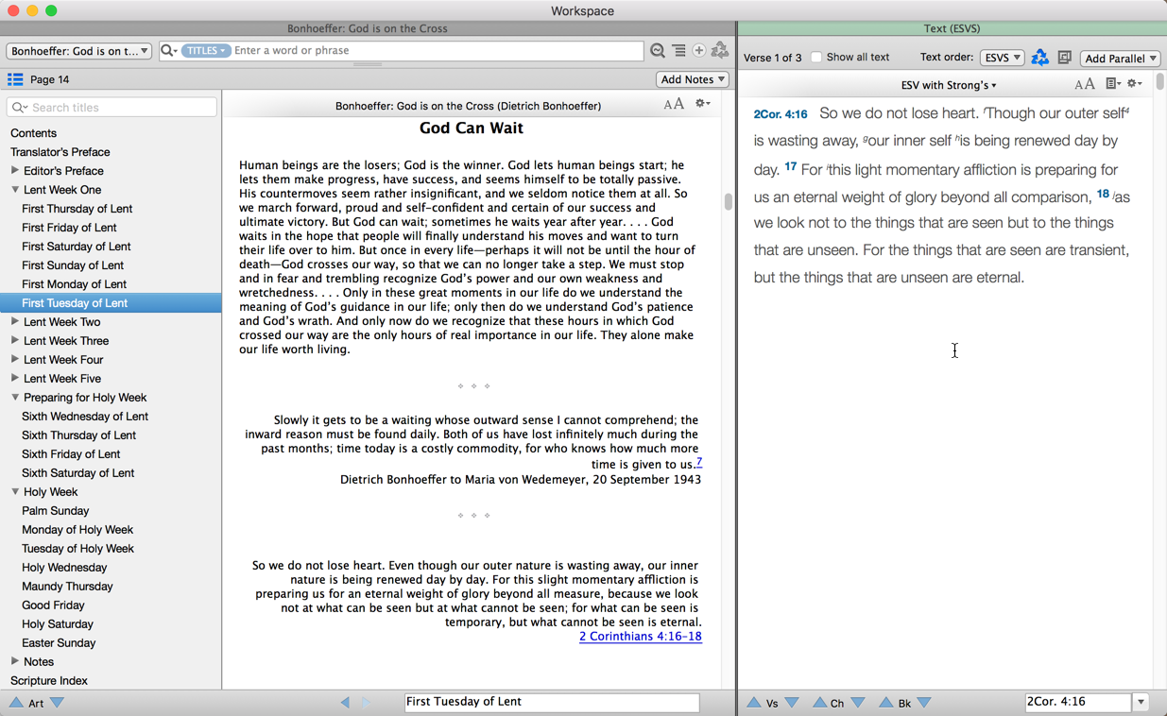Image resolution: width=1167 pixels, height=716 pixels.
Task: Open footnote 7 link after 'given to us'
Action: 699,463
